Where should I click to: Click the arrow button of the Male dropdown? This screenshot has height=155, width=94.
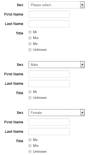82,65
